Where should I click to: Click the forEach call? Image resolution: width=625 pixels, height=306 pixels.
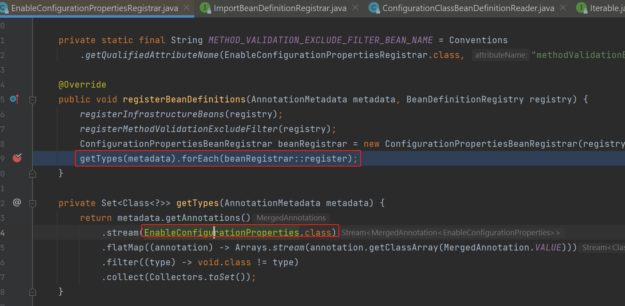tap(200, 159)
